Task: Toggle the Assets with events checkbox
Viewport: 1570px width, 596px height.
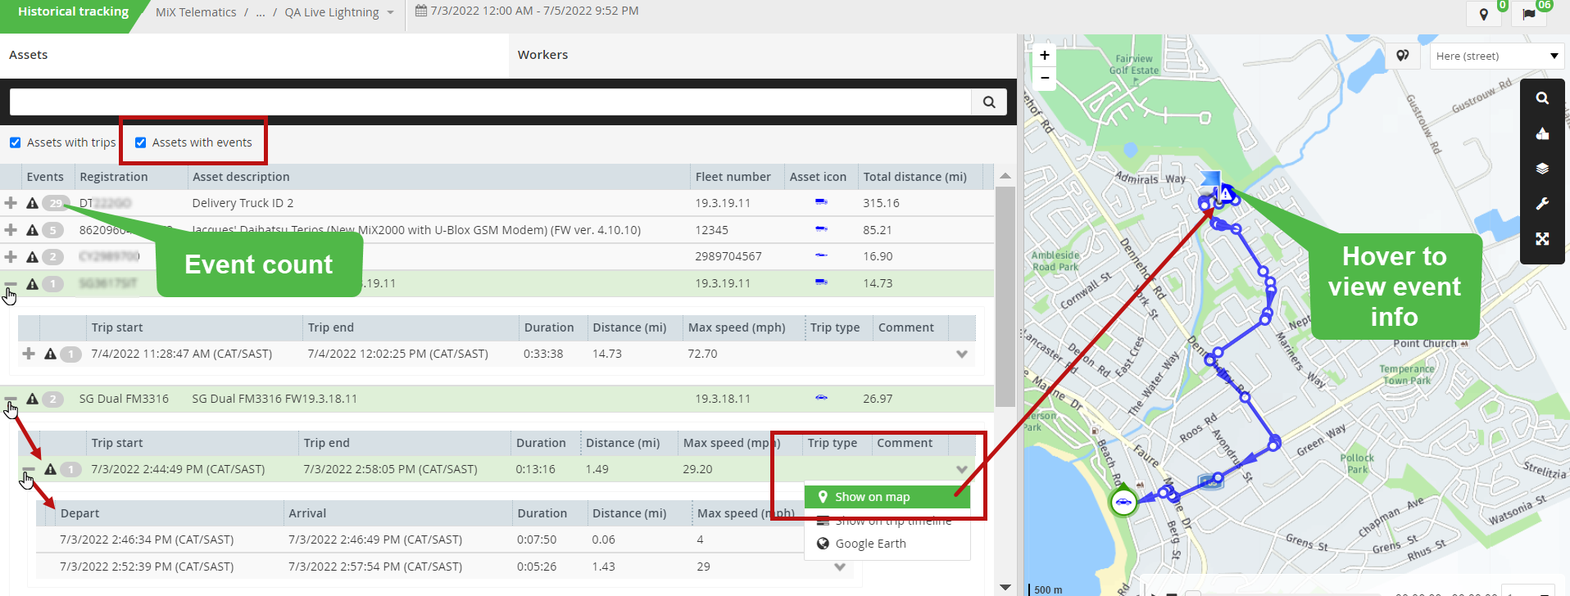Action: (140, 142)
